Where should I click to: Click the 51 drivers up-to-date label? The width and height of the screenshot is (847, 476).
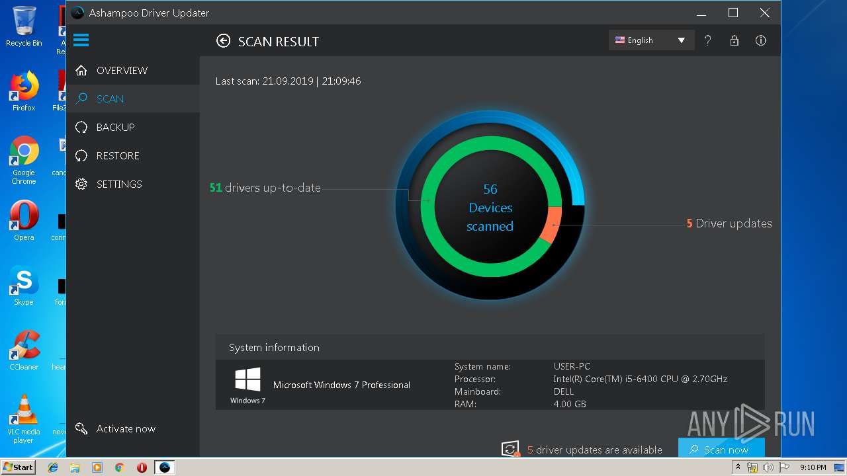pyautogui.click(x=265, y=188)
